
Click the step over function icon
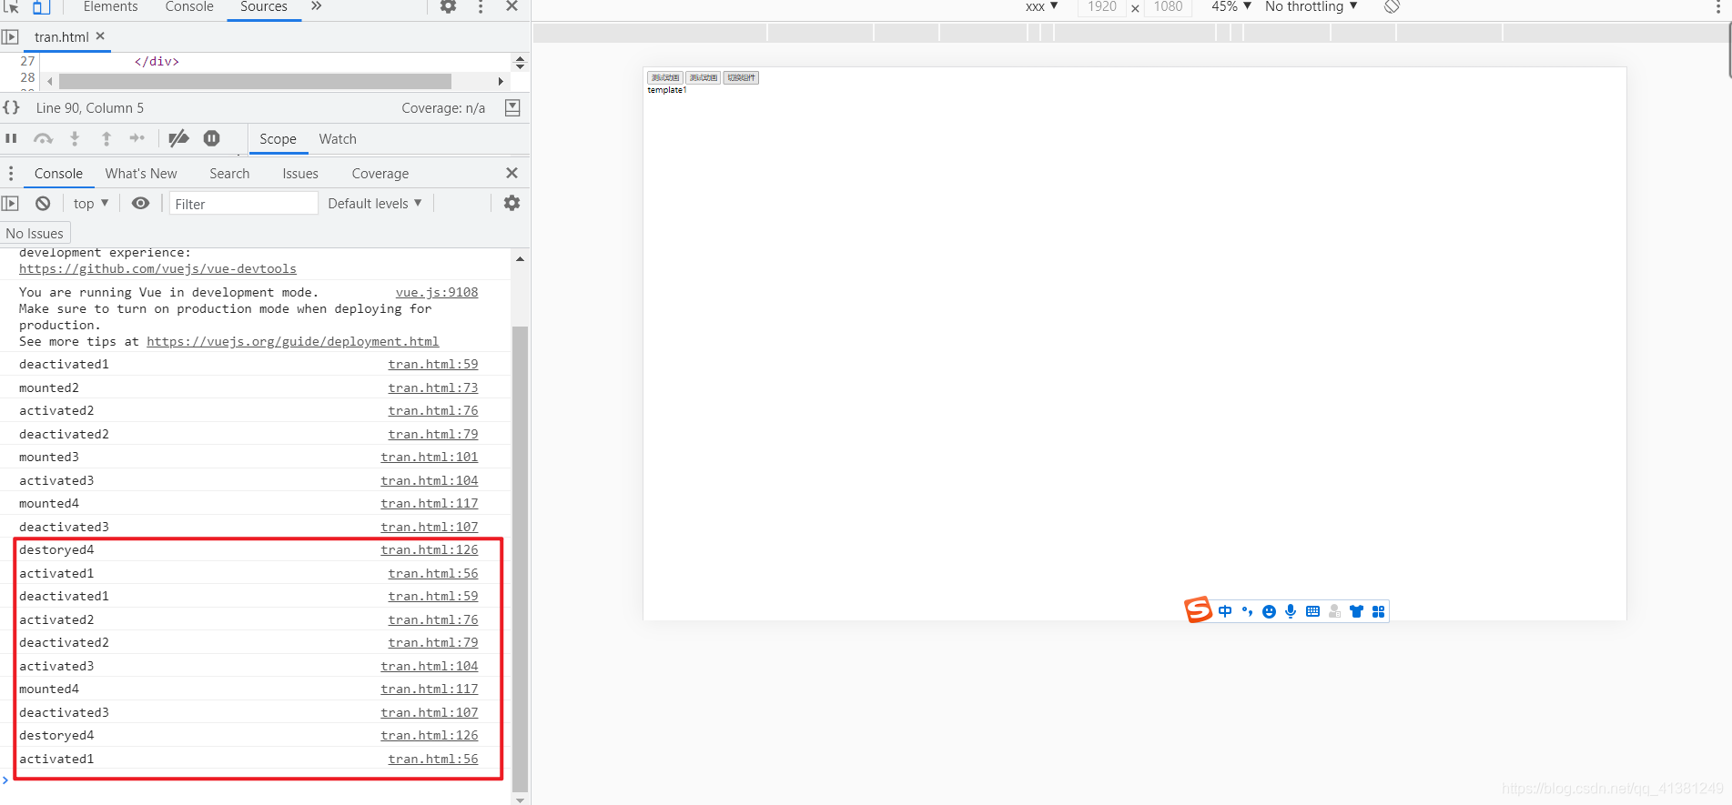click(x=43, y=138)
